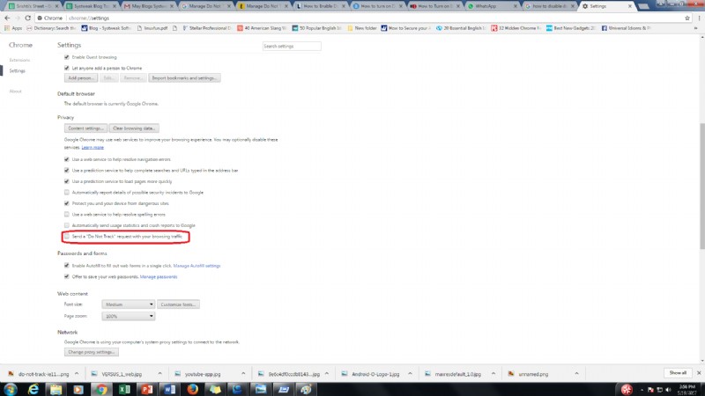The height and width of the screenshot is (396, 705).
Task: Open Manage Autofill settings link
Action: tap(197, 266)
